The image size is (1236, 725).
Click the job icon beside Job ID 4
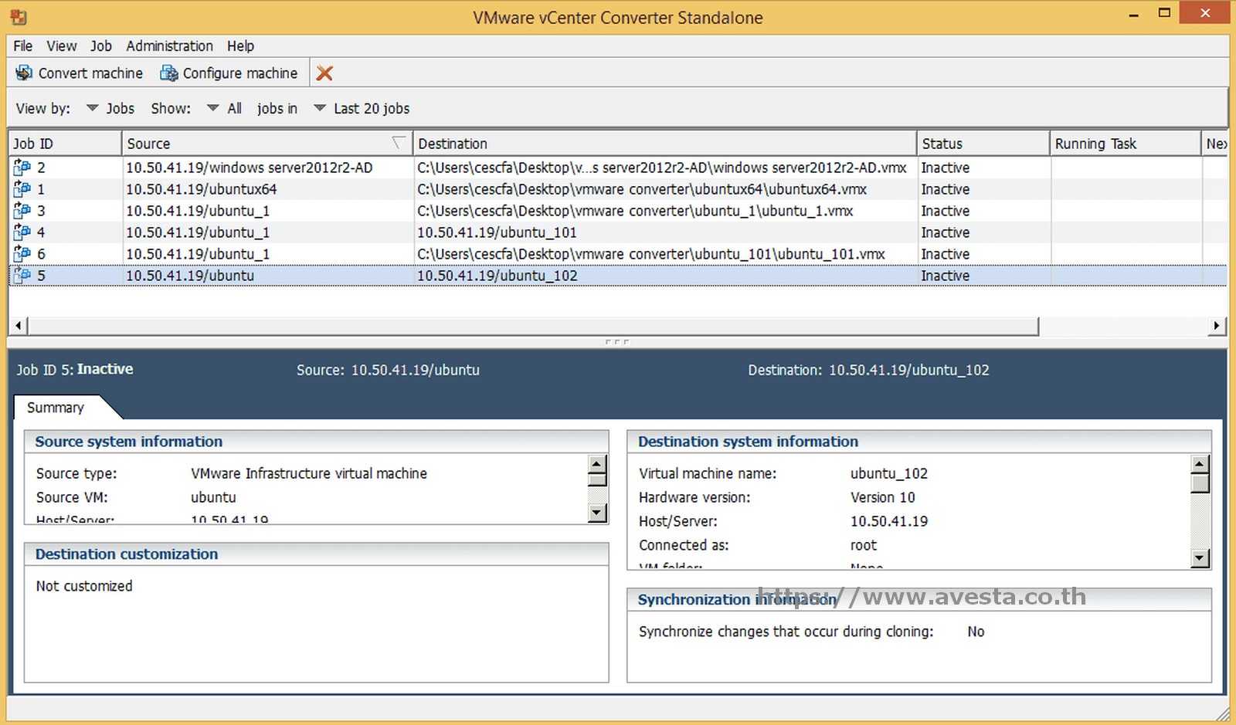coord(23,232)
